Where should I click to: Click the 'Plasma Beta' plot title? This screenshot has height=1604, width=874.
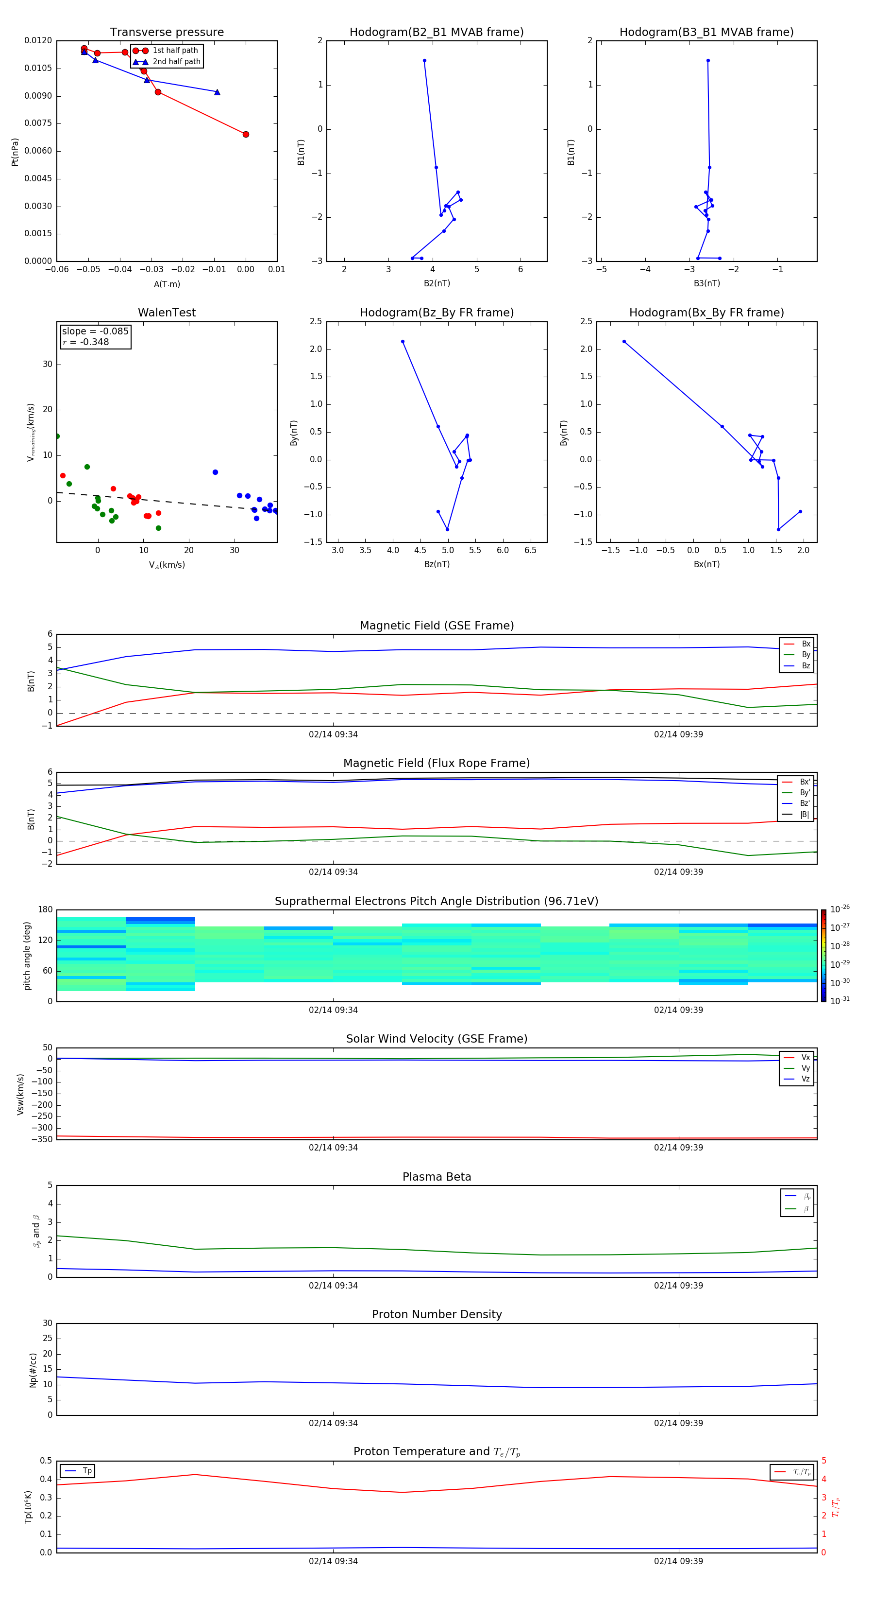(x=437, y=1177)
